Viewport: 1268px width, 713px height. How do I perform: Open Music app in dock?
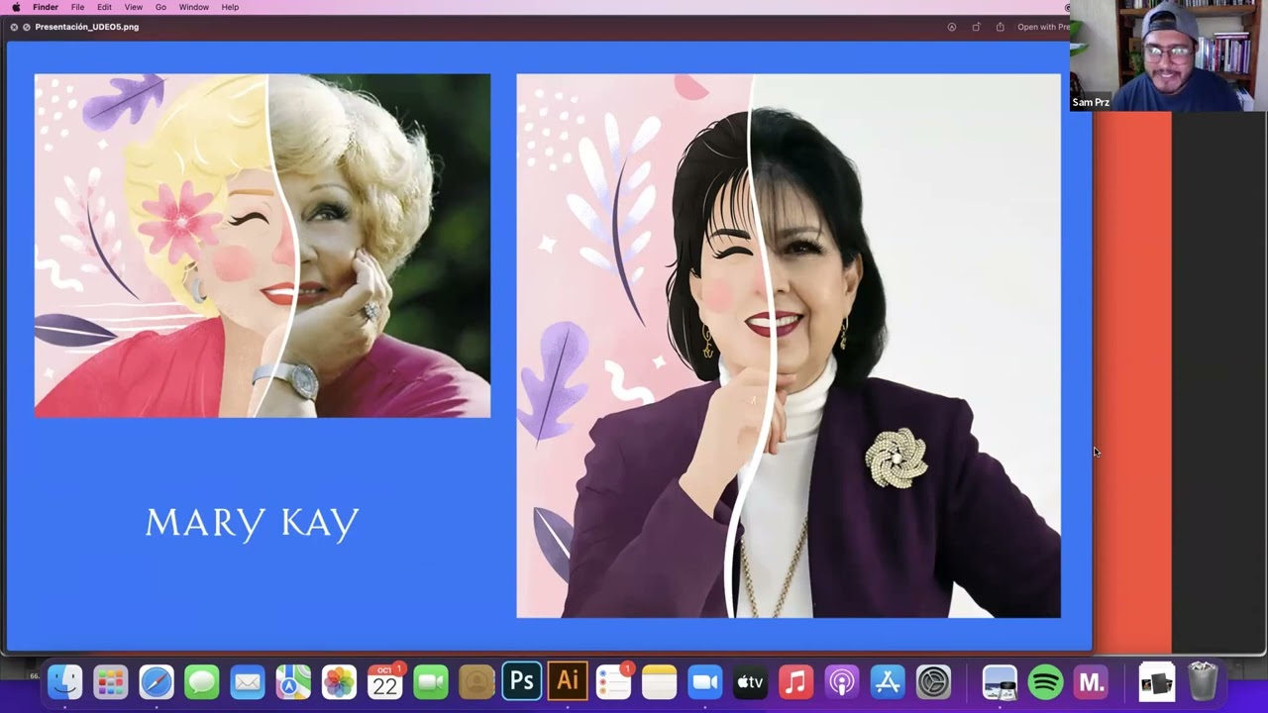pyautogui.click(x=795, y=681)
